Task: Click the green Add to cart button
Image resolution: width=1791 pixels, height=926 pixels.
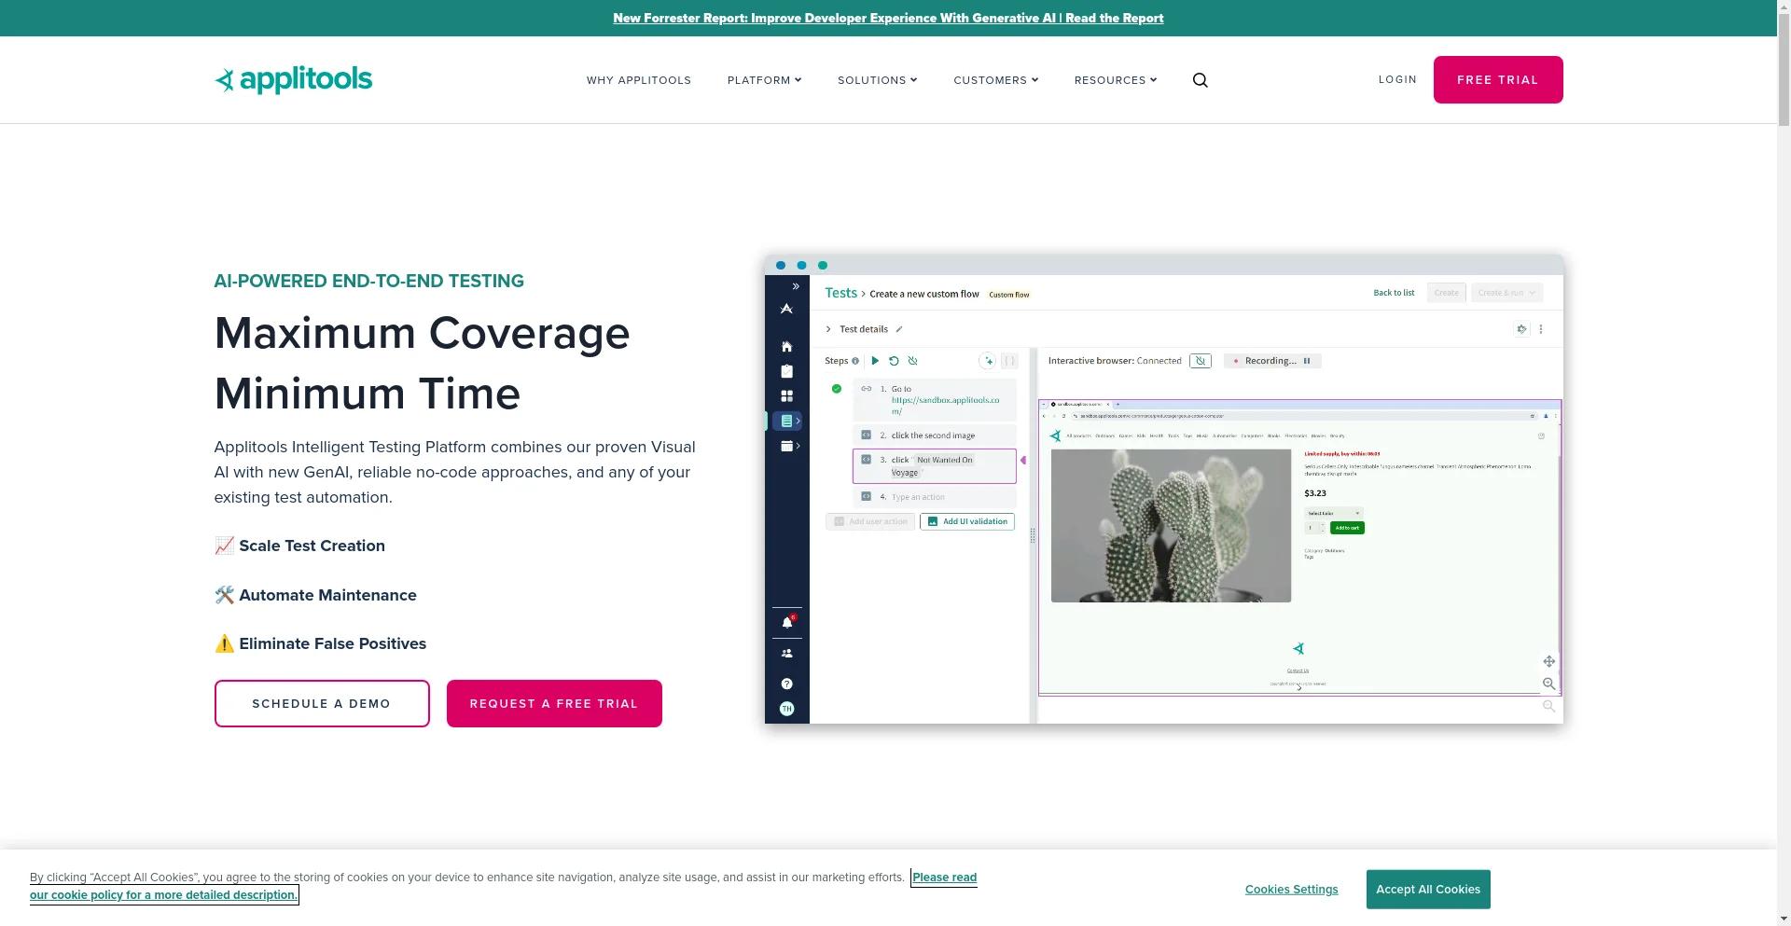Action: pyautogui.click(x=1347, y=529)
